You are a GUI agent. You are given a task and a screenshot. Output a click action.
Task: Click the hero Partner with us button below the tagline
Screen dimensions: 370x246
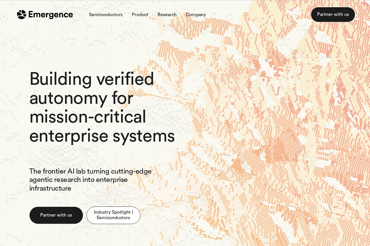pos(56,215)
